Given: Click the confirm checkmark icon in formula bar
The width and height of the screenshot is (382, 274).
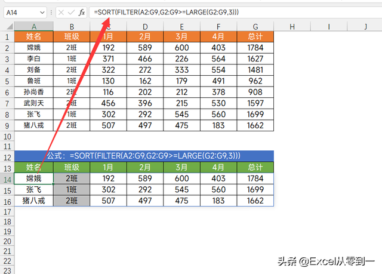Looking at the screenshot, I should pos(71,13).
